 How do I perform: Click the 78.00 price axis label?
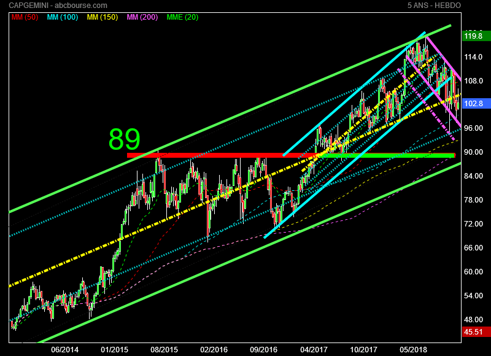[x=473, y=199]
